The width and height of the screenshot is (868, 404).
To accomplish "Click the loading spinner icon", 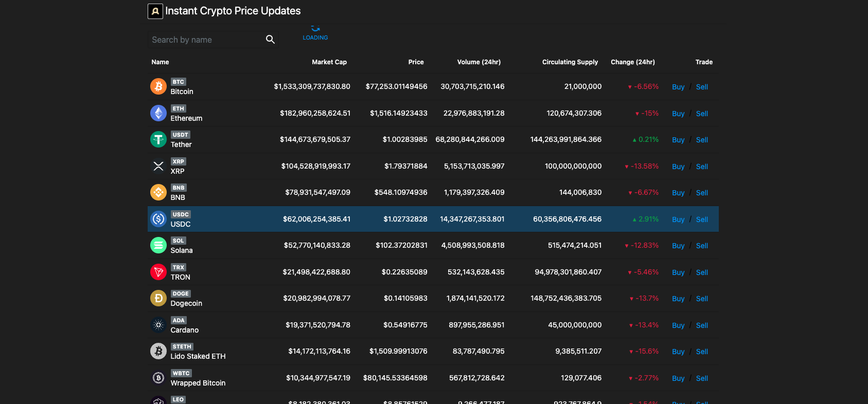I will [315, 28].
